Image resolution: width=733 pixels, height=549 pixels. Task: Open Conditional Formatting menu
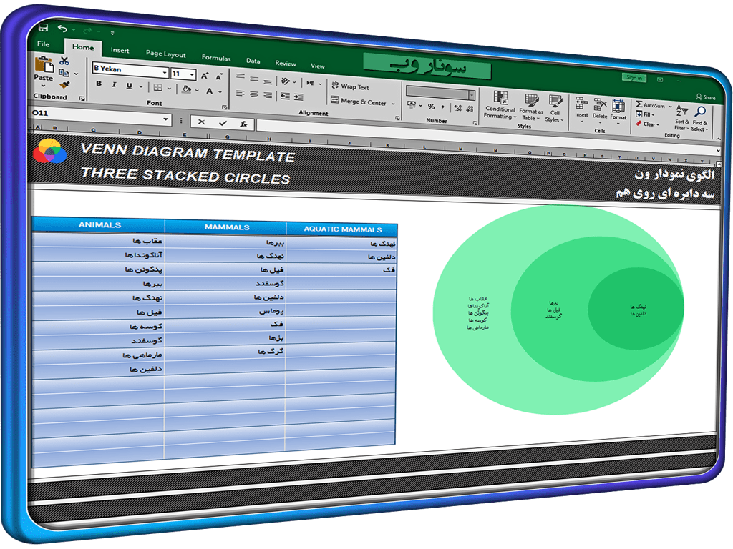tap(500, 106)
